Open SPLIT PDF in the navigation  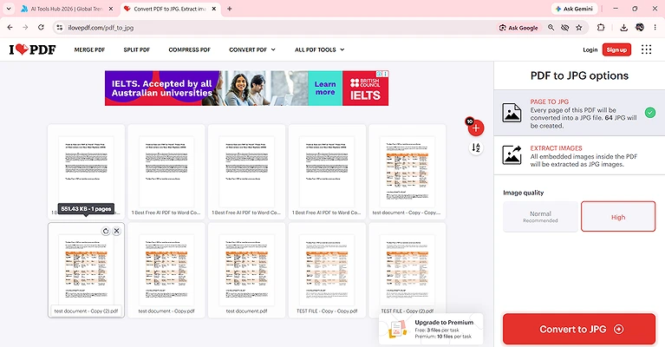pyautogui.click(x=137, y=49)
